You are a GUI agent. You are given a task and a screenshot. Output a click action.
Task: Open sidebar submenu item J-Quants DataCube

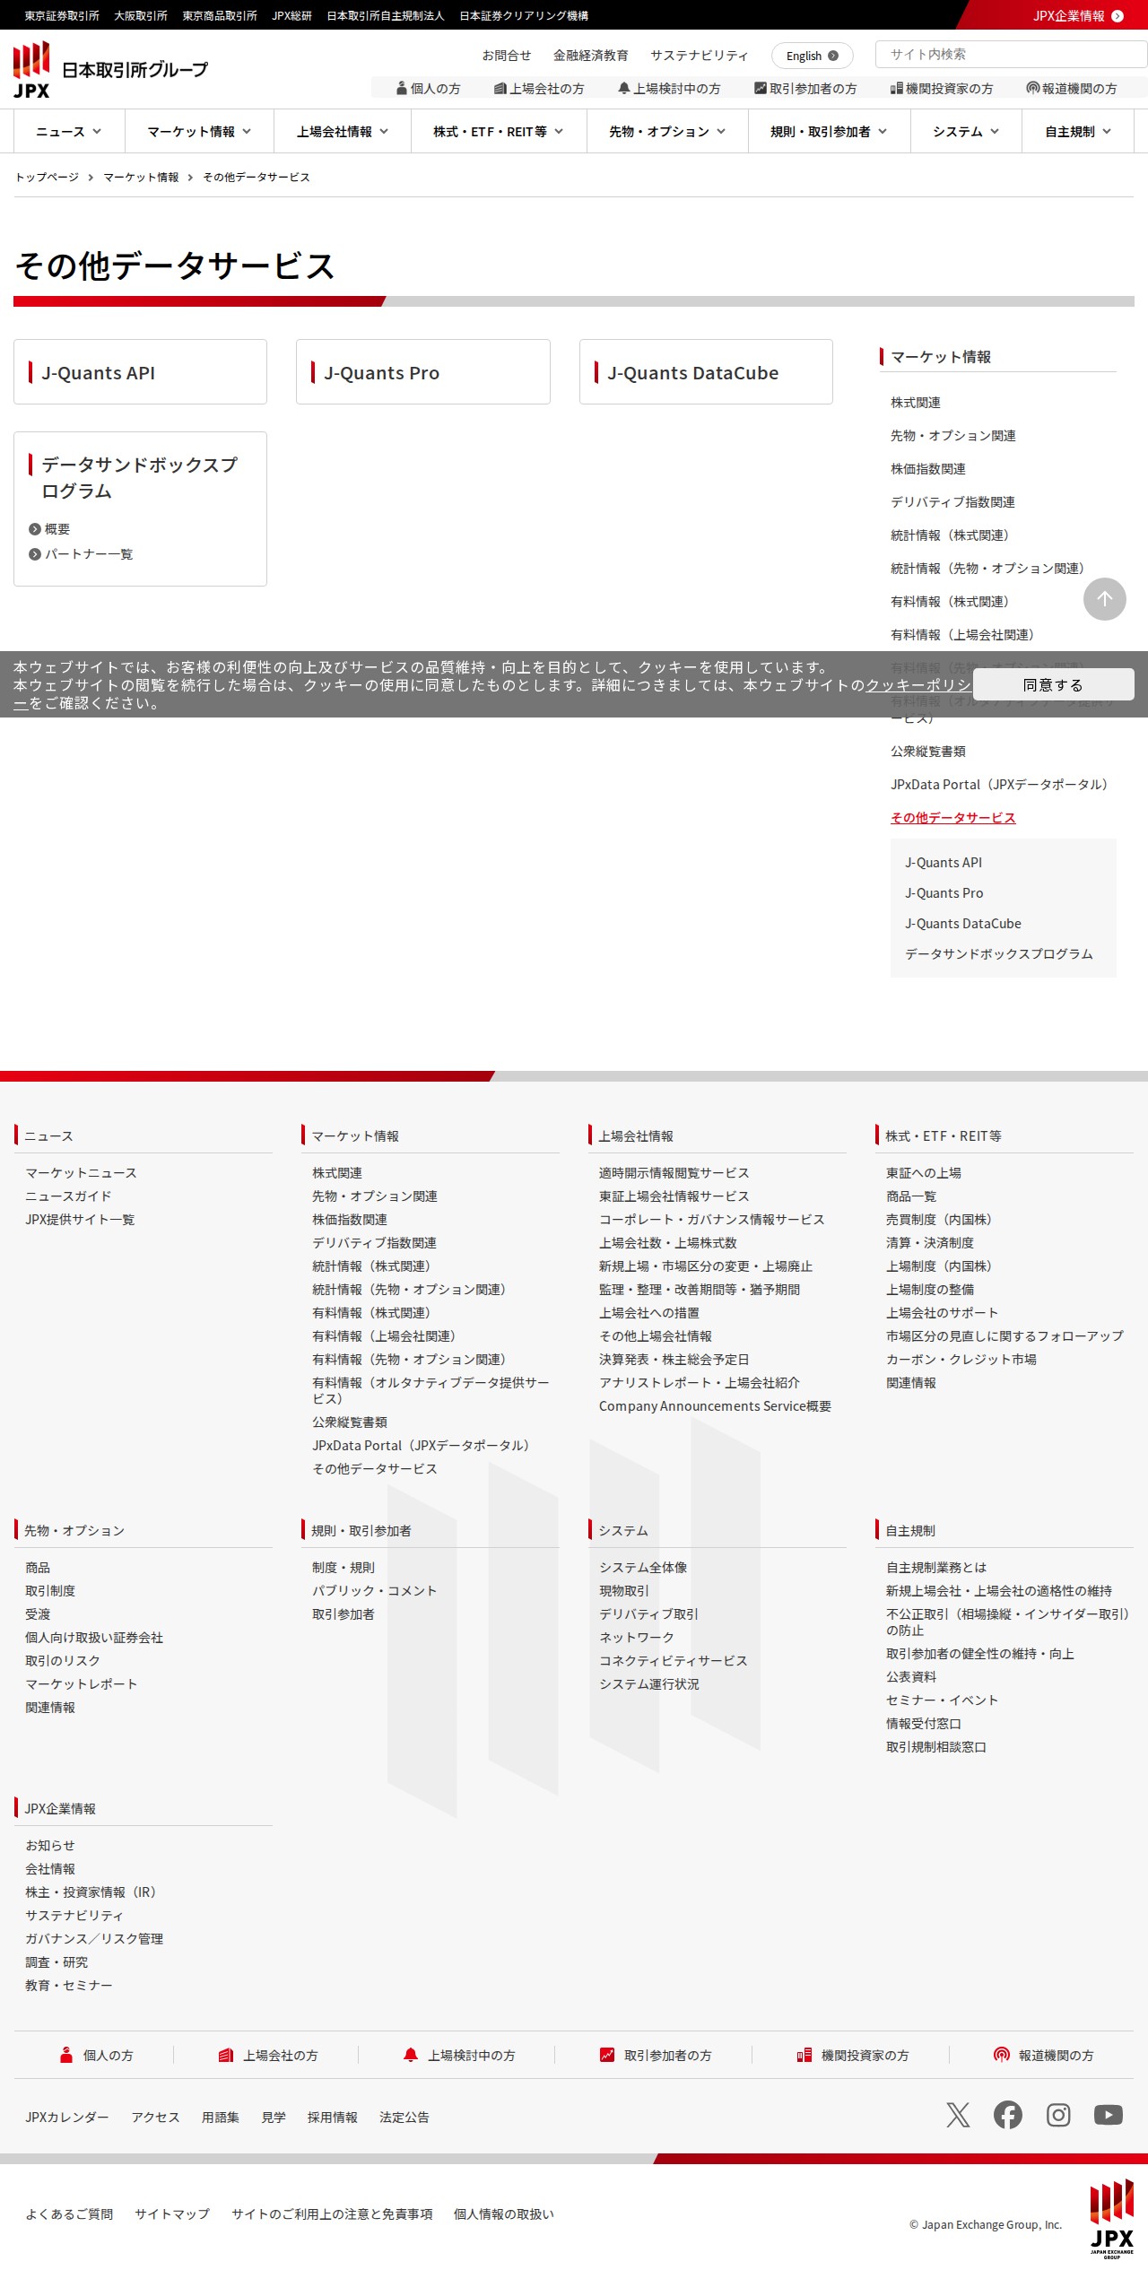click(963, 924)
